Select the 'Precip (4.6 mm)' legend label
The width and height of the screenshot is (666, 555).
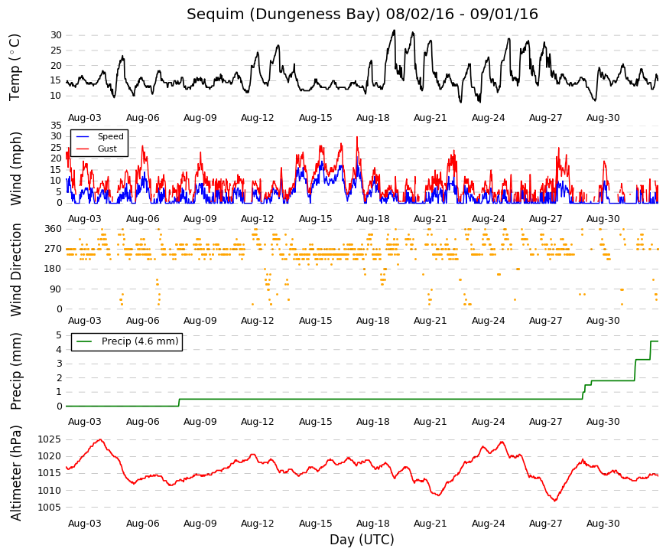(x=140, y=341)
